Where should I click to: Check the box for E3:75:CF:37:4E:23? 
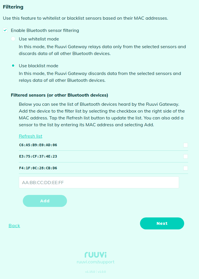coord(186,156)
